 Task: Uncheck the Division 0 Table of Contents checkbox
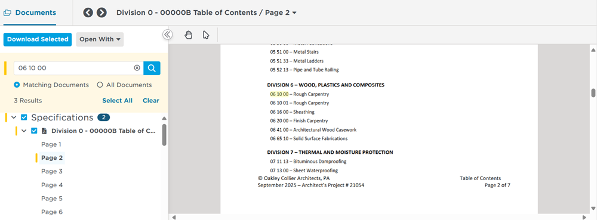pyautogui.click(x=34, y=131)
